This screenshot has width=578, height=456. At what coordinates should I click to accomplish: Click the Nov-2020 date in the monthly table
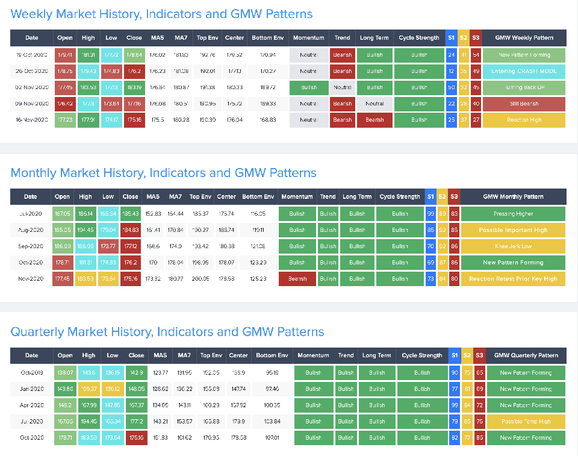[31, 279]
